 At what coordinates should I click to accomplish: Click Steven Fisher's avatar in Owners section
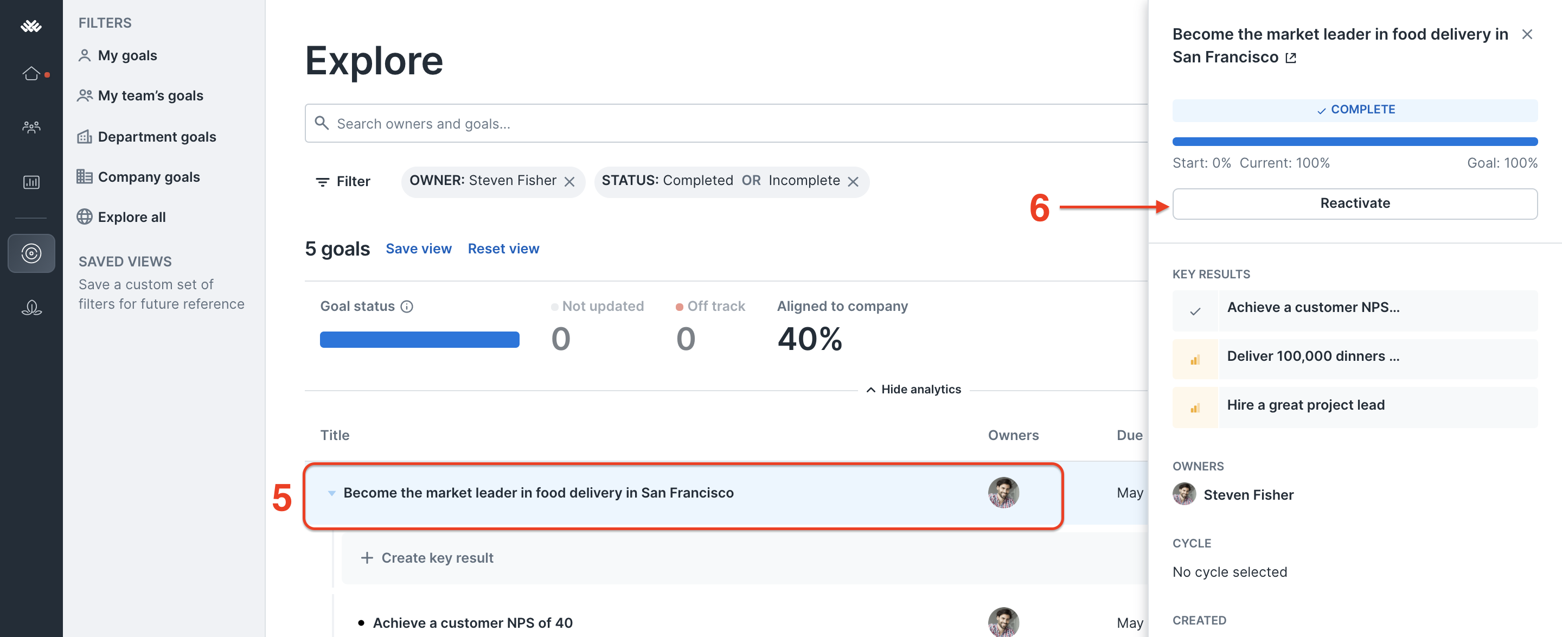1183,494
